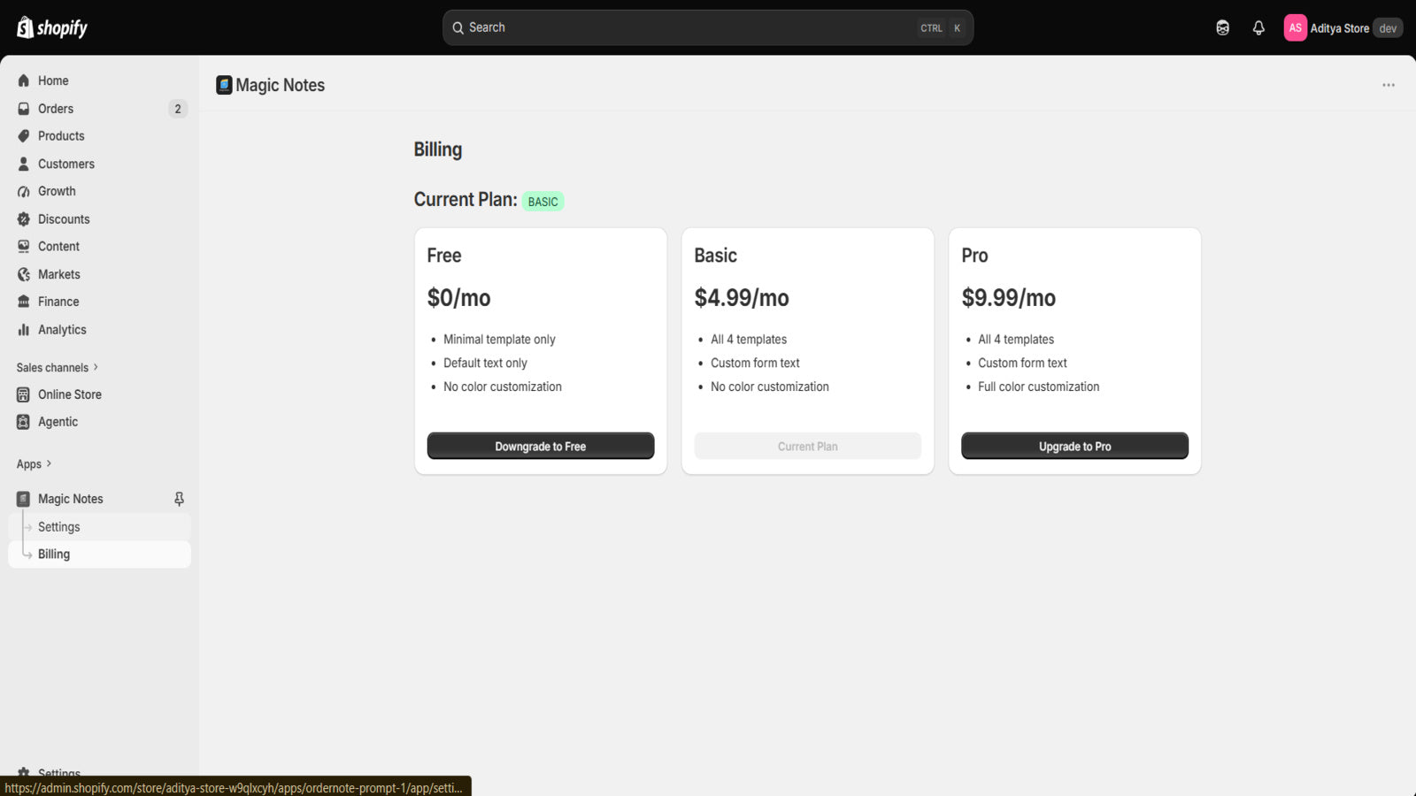Screen dimensions: 1416x796
Task: Open Discounts in the sidebar
Action: (99, 219)
